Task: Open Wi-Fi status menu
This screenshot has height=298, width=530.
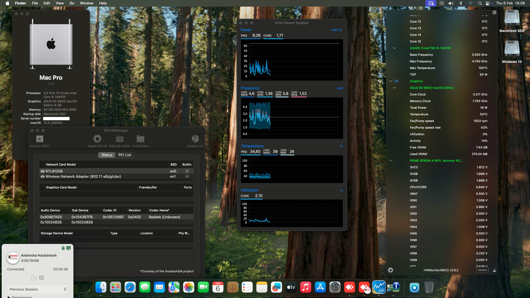Action: (470, 3)
